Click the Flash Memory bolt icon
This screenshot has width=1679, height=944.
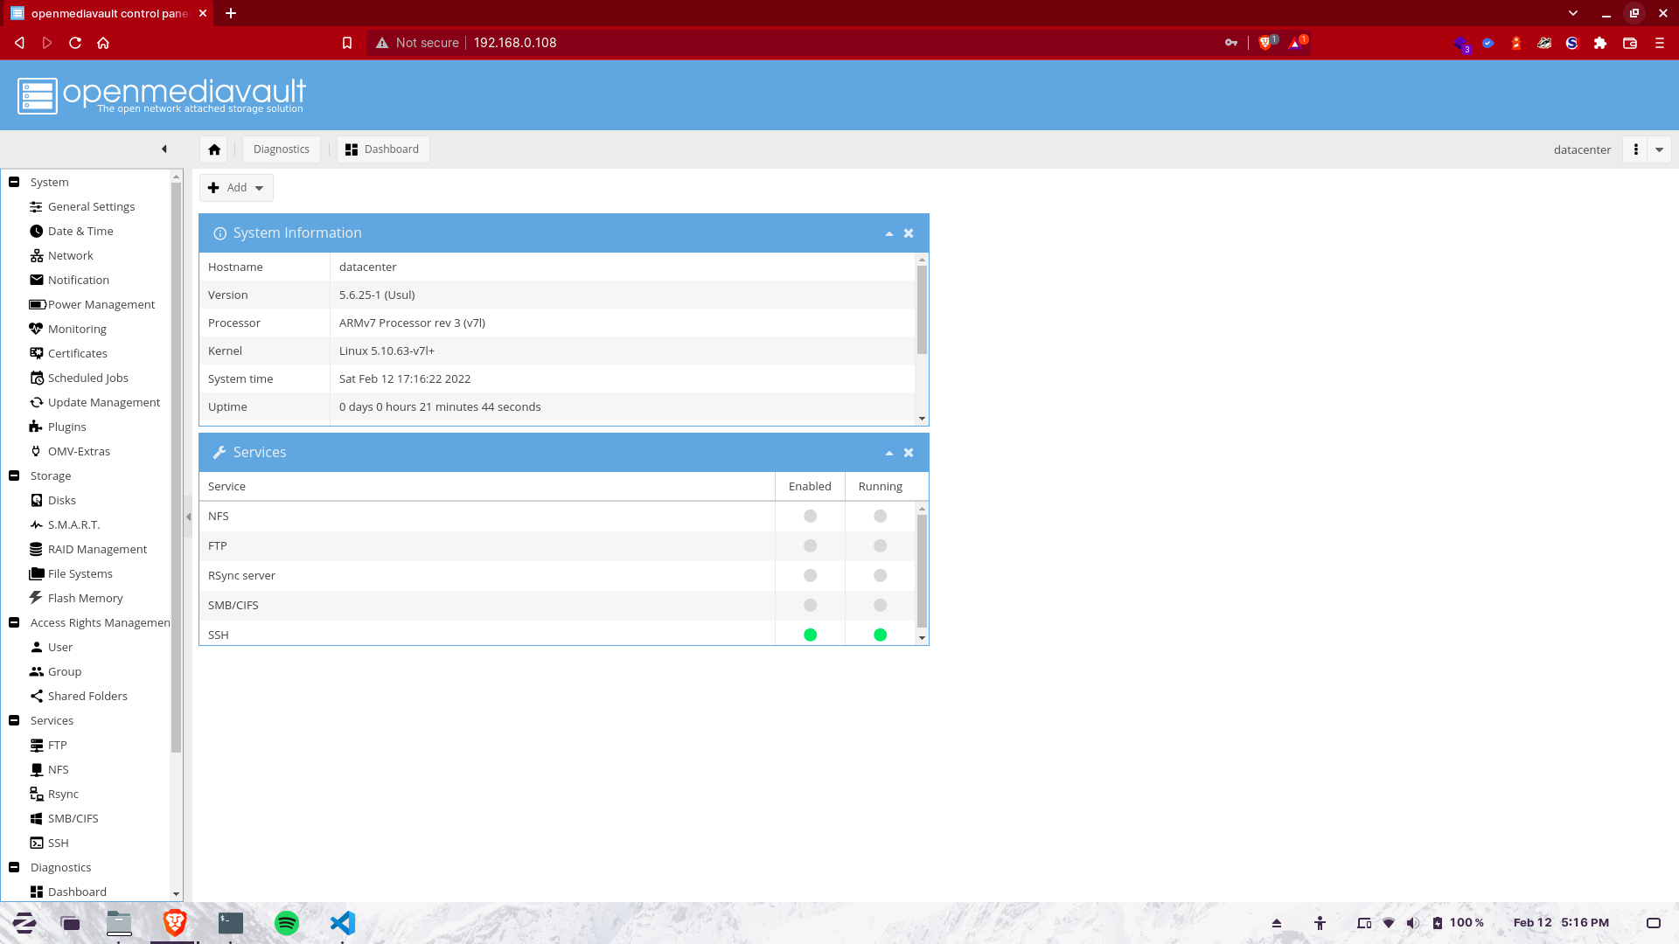click(37, 598)
